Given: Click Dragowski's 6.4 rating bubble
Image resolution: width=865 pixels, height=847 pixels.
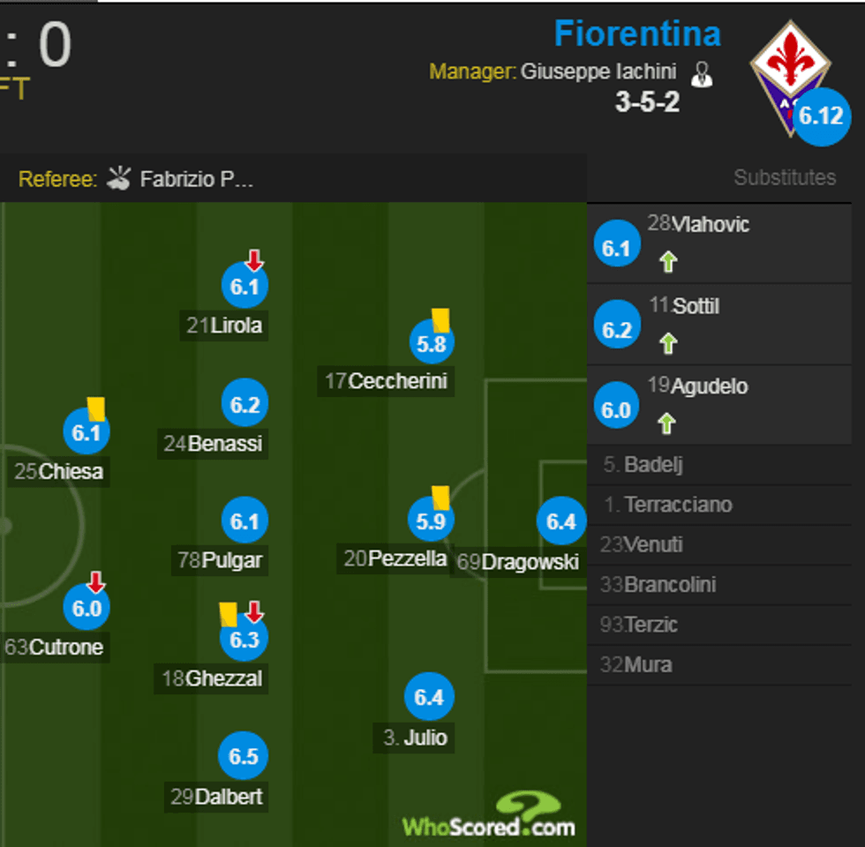Looking at the screenshot, I should point(560,521).
